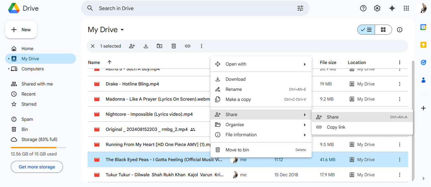Open Google Keep side panel icon
Image resolution: width=431 pixels, height=187 pixels.
click(423, 45)
